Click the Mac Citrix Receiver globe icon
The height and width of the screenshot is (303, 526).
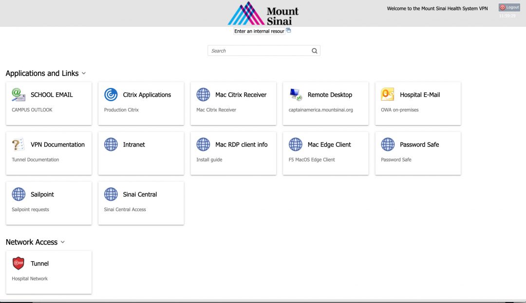(x=203, y=94)
